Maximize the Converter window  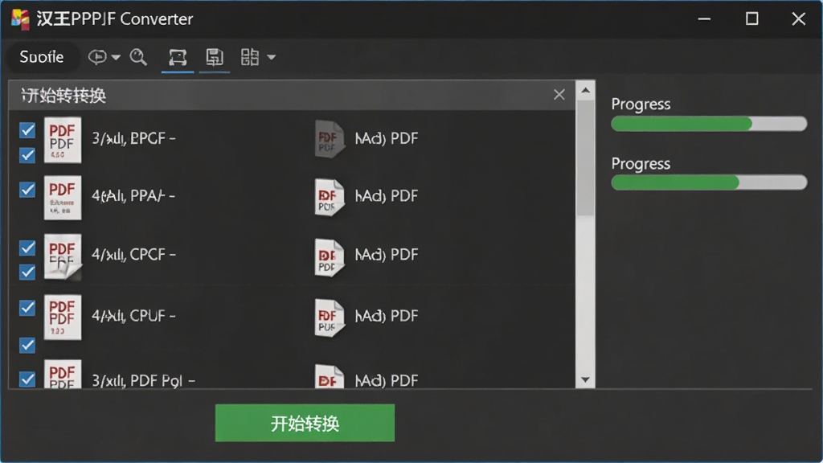pos(751,19)
